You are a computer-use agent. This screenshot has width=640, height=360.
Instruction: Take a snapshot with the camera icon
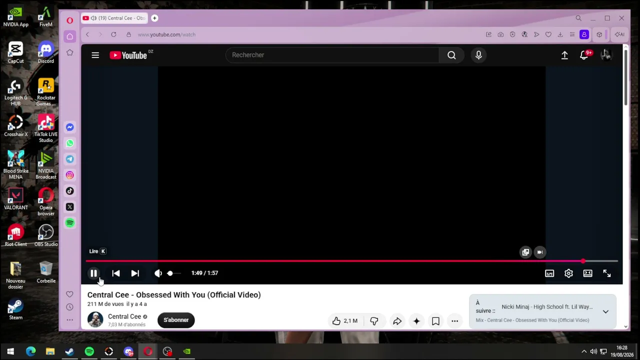(500, 34)
